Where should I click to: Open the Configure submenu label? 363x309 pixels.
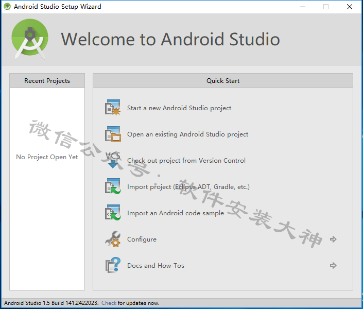142,239
